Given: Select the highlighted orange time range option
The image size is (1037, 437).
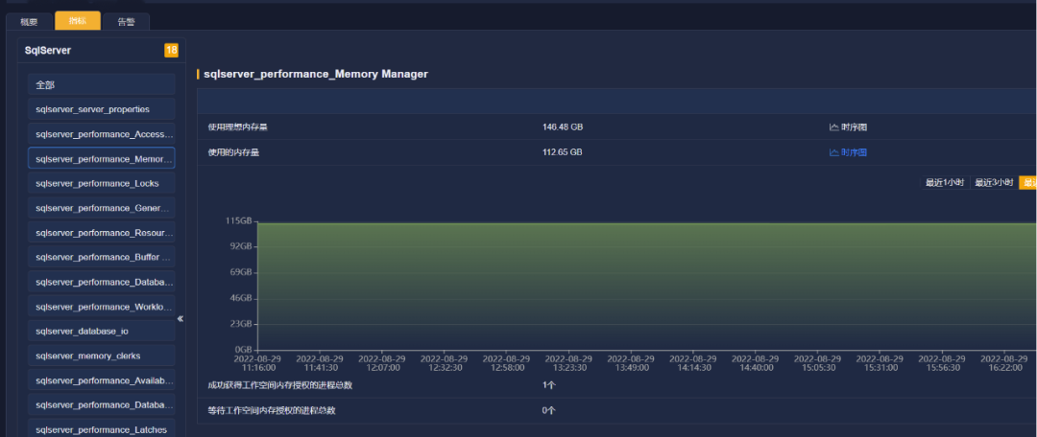Looking at the screenshot, I should click(1028, 183).
